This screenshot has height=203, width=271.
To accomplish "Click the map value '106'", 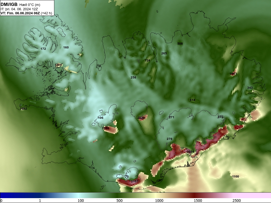I will coord(101,118).
